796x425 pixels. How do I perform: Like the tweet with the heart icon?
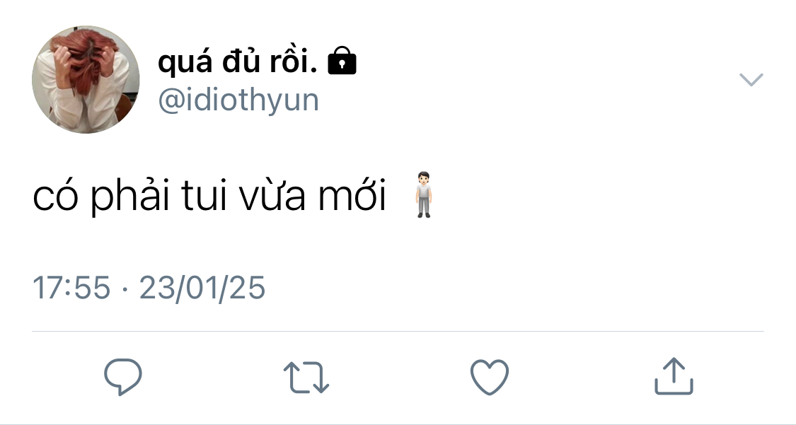[490, 377]
